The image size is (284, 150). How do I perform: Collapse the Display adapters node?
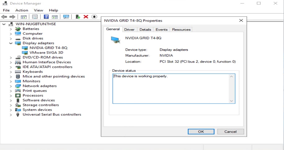11,43
